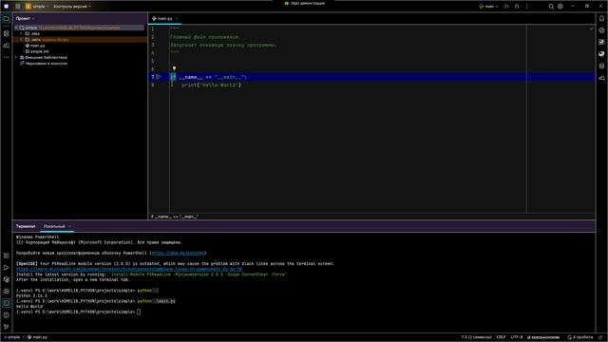Click line number 8 in gutter
Image resolution: width=608 pixels, height=342 pixels.
click(153, 85)
